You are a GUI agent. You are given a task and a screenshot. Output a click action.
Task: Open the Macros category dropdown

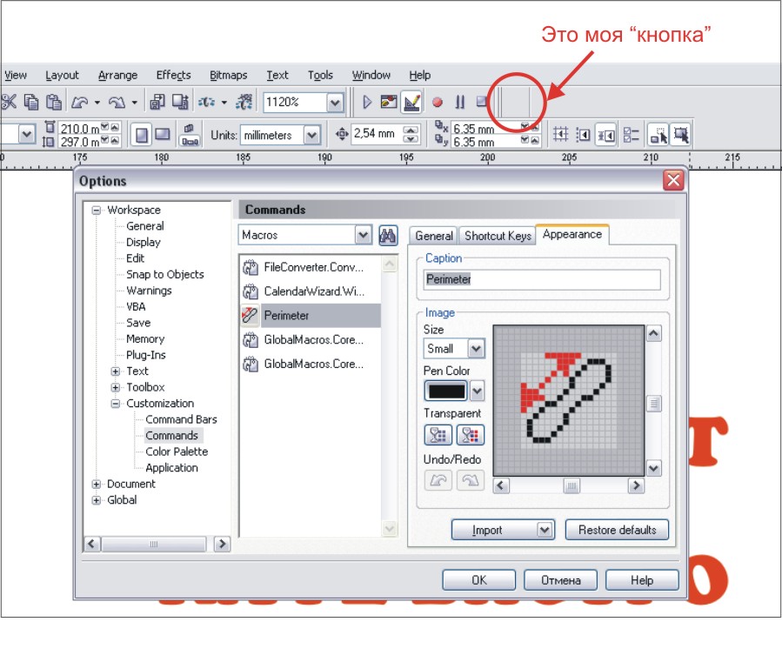363,235
